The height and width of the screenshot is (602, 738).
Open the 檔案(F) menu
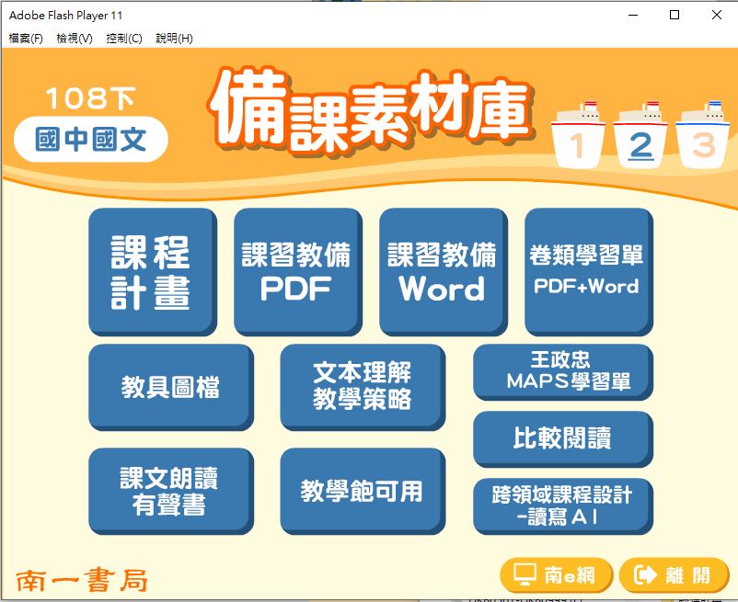[26, 39]
